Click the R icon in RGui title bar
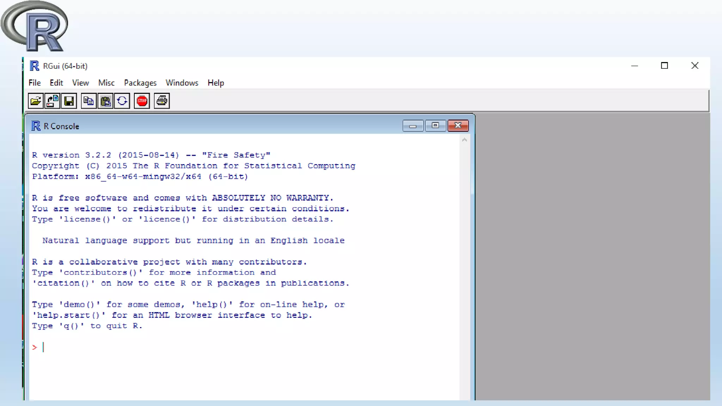722x406 pixels. (x=34, y=66)
